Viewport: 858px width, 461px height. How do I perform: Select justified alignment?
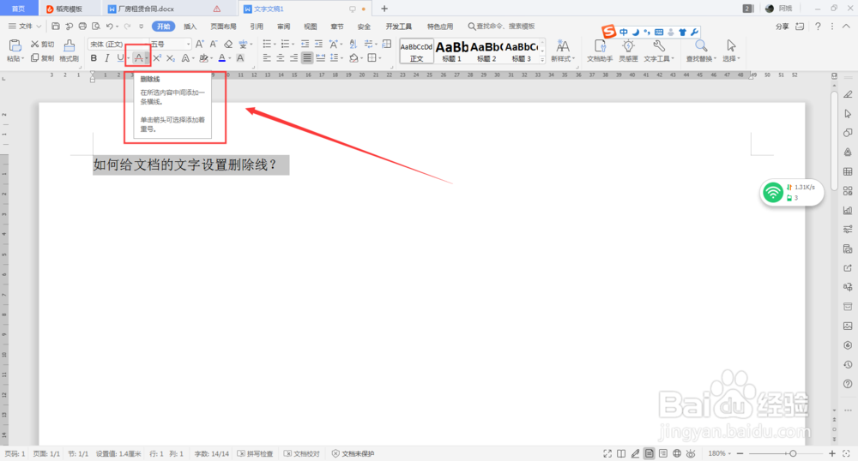(x=307, y=58)
